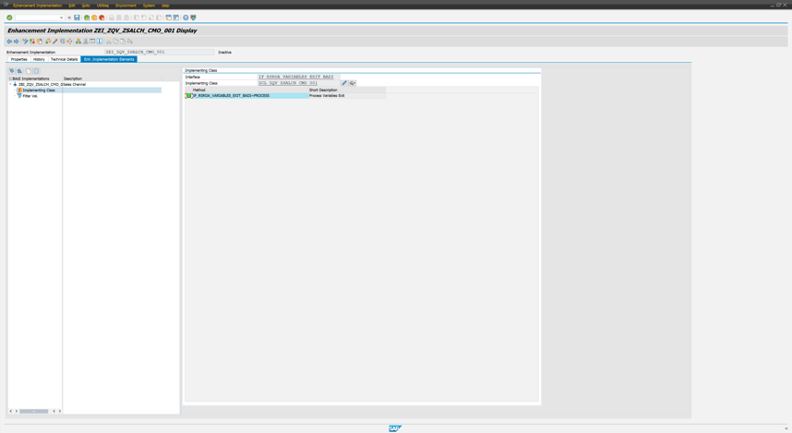Click the Sales Channel description text

click(74, 84)
